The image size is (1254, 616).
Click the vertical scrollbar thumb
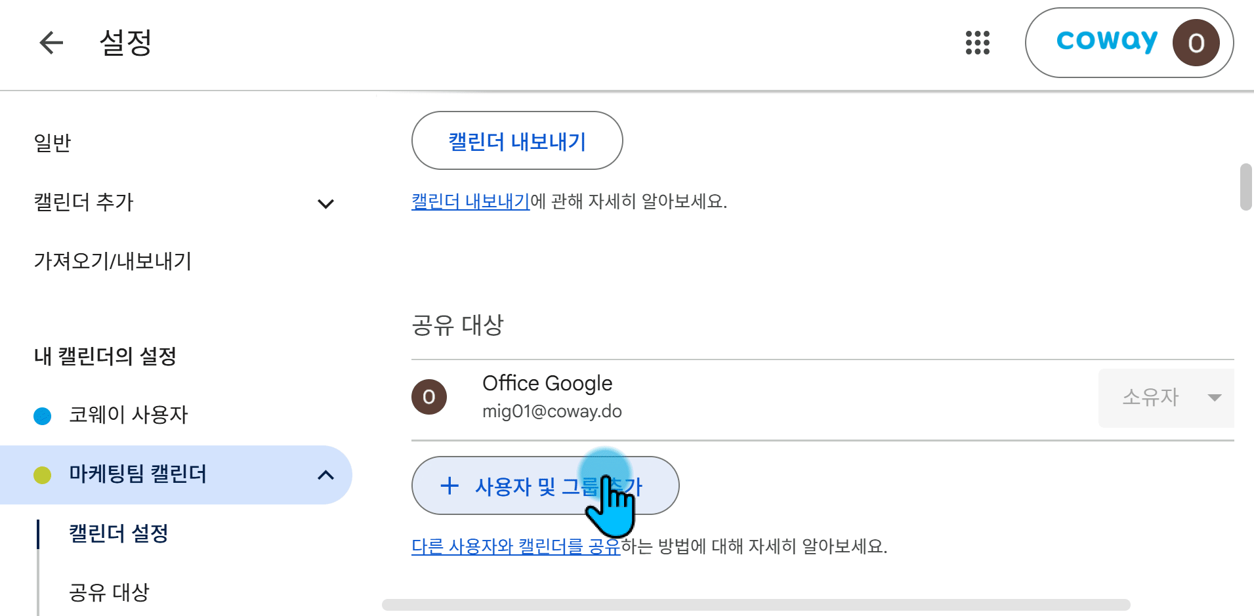pos(1245,187)
